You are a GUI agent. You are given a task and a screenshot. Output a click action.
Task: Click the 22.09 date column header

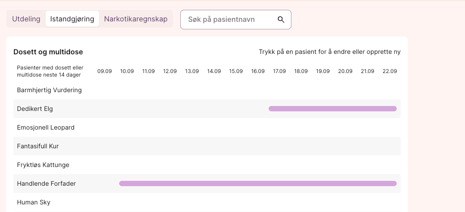390,71
